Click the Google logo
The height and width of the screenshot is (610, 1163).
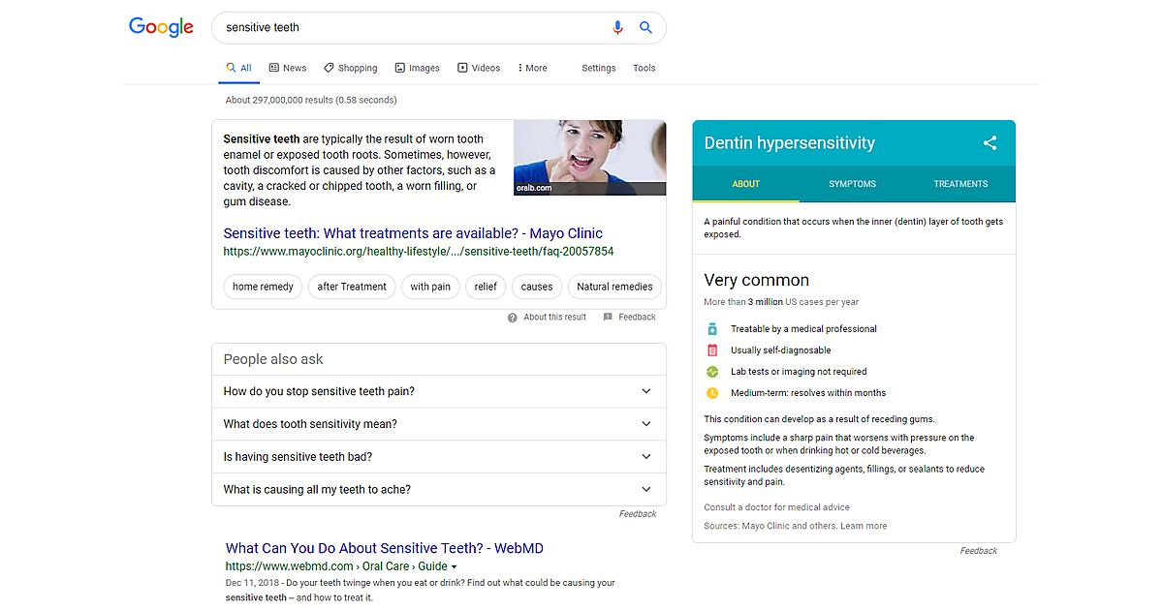pyautogui.click(x=162, y=27)
